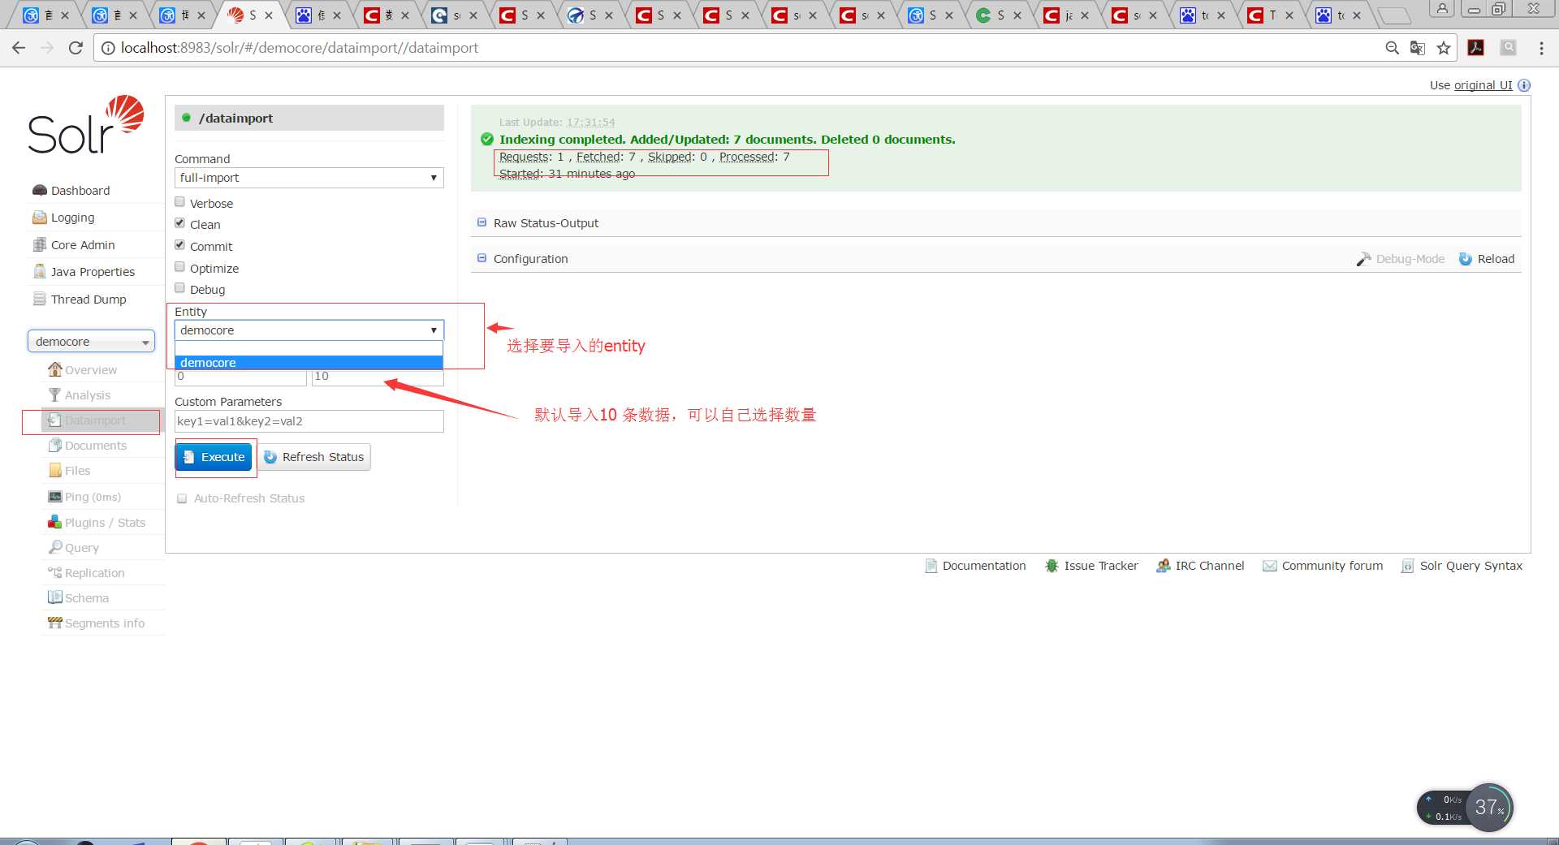The height and width of the screenshot is (845, 1559).
Task: Open the Entity dropdown
Action: point(309,330)
